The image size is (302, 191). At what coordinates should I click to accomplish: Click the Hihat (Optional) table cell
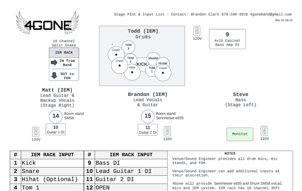click(52, 179)
